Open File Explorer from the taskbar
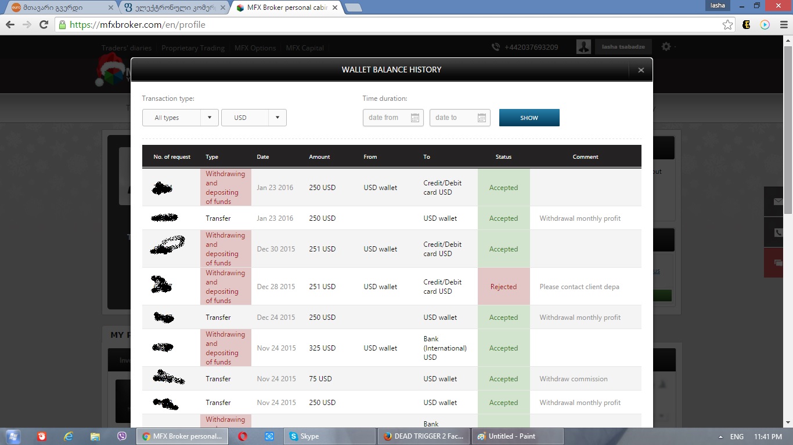Viewport: 793px width, 445px height. [x=95, y=436]
